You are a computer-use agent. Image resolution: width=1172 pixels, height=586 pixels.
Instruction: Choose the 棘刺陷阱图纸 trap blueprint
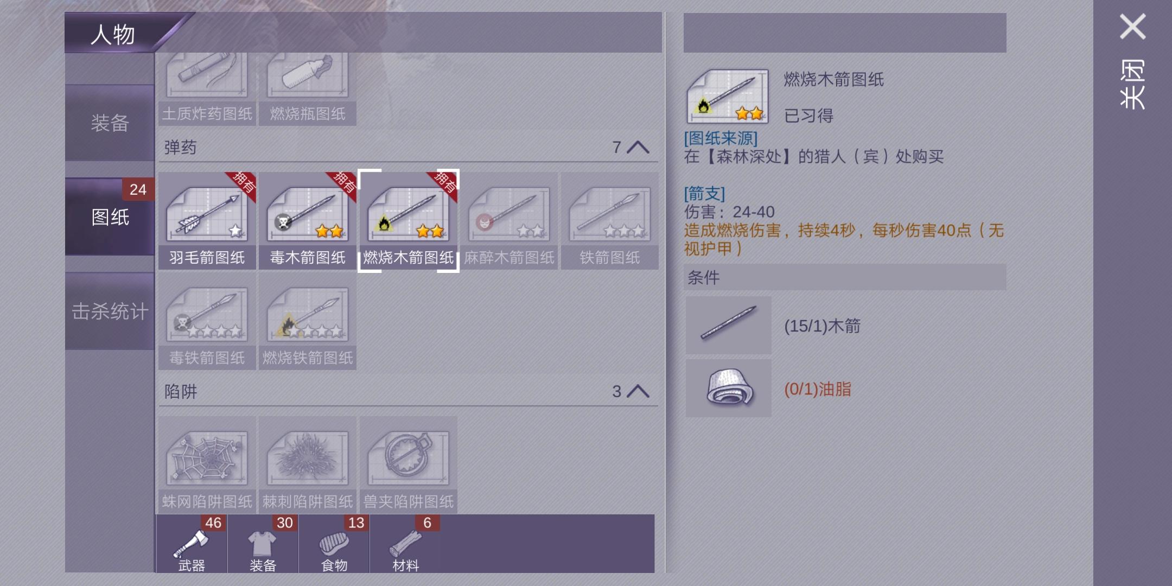(308, 465)
